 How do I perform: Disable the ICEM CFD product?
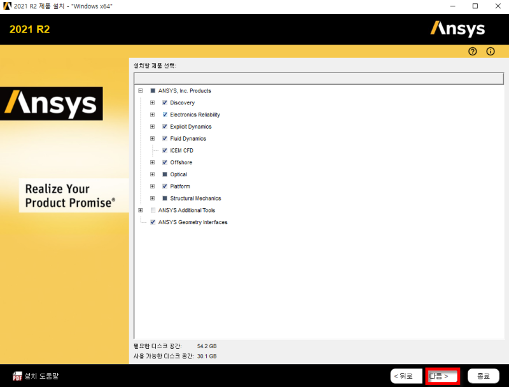[x=164, y=150]
